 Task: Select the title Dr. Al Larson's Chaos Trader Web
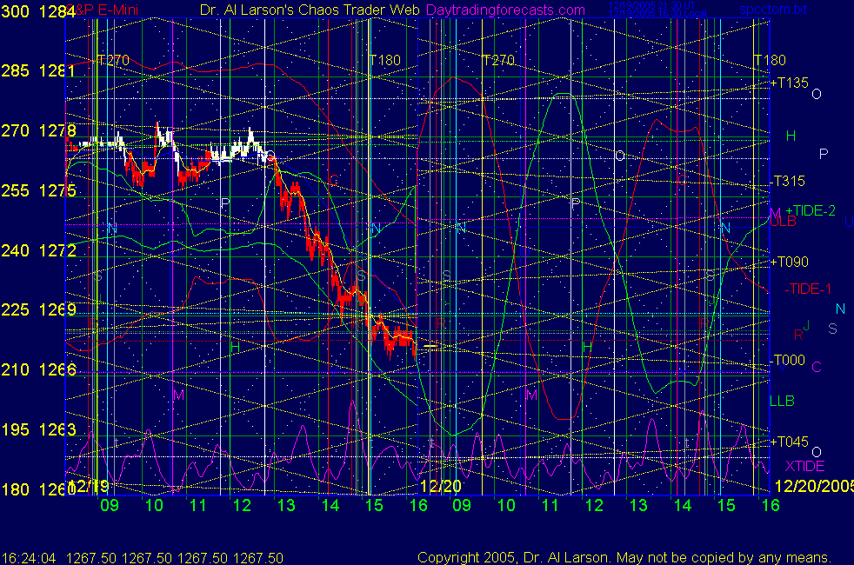tap(310, 10)
